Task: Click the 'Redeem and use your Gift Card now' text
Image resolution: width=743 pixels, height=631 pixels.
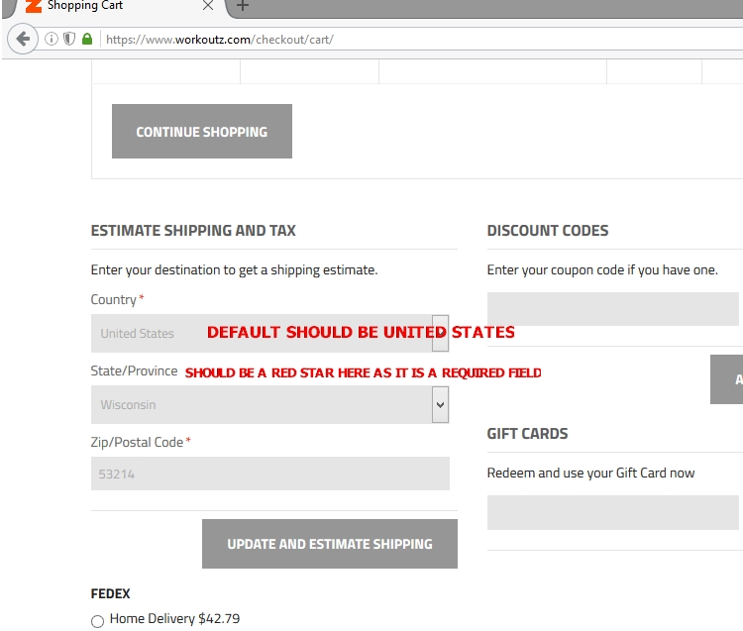Action: [590, 473]
